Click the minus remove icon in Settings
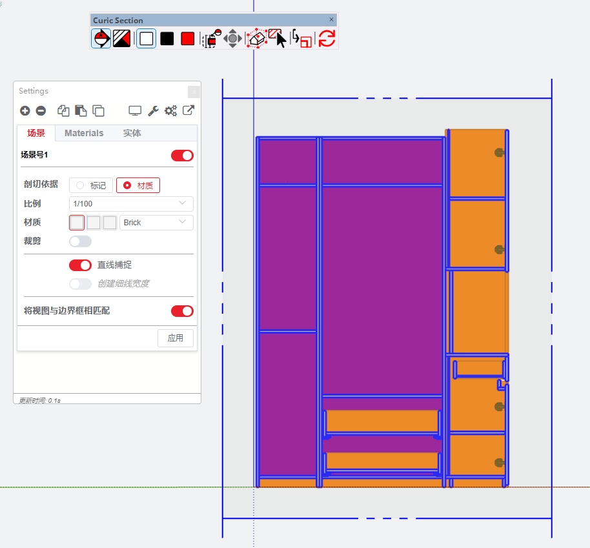The width and height of the screenshot is (590, 548). coord(41,111)
